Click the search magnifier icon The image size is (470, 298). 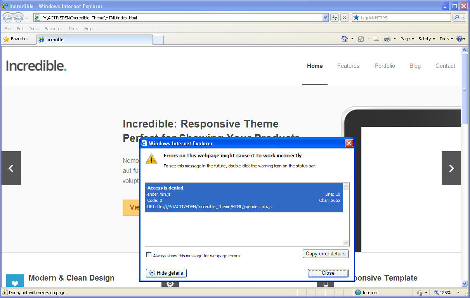click(456, 17)
